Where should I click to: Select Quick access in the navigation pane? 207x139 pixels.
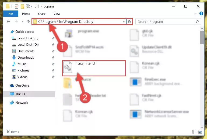(25, 32)
